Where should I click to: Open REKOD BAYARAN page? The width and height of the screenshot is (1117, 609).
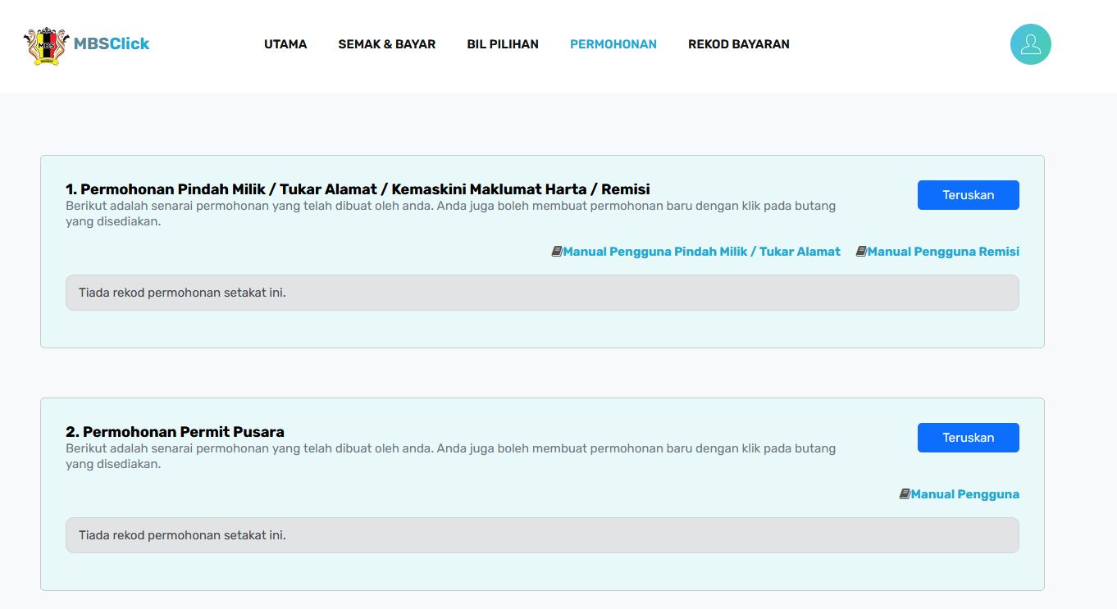(738, 44)
